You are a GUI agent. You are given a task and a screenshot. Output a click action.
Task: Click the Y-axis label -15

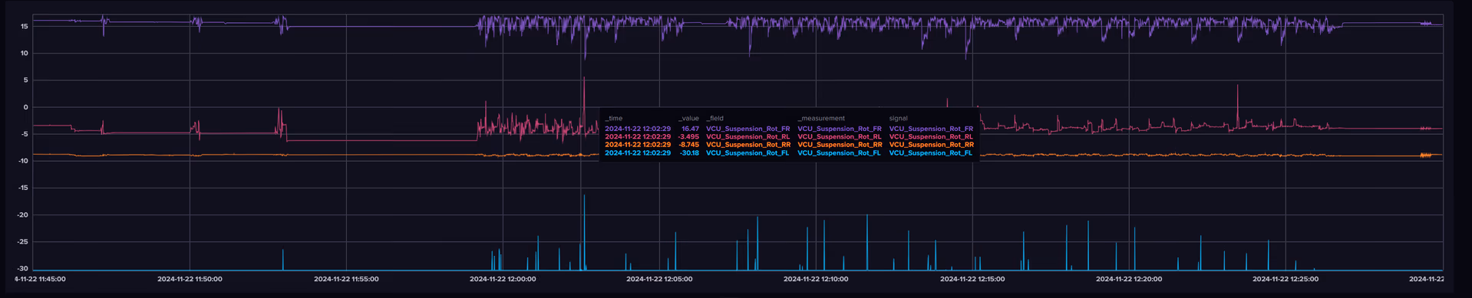click(24, 188)
